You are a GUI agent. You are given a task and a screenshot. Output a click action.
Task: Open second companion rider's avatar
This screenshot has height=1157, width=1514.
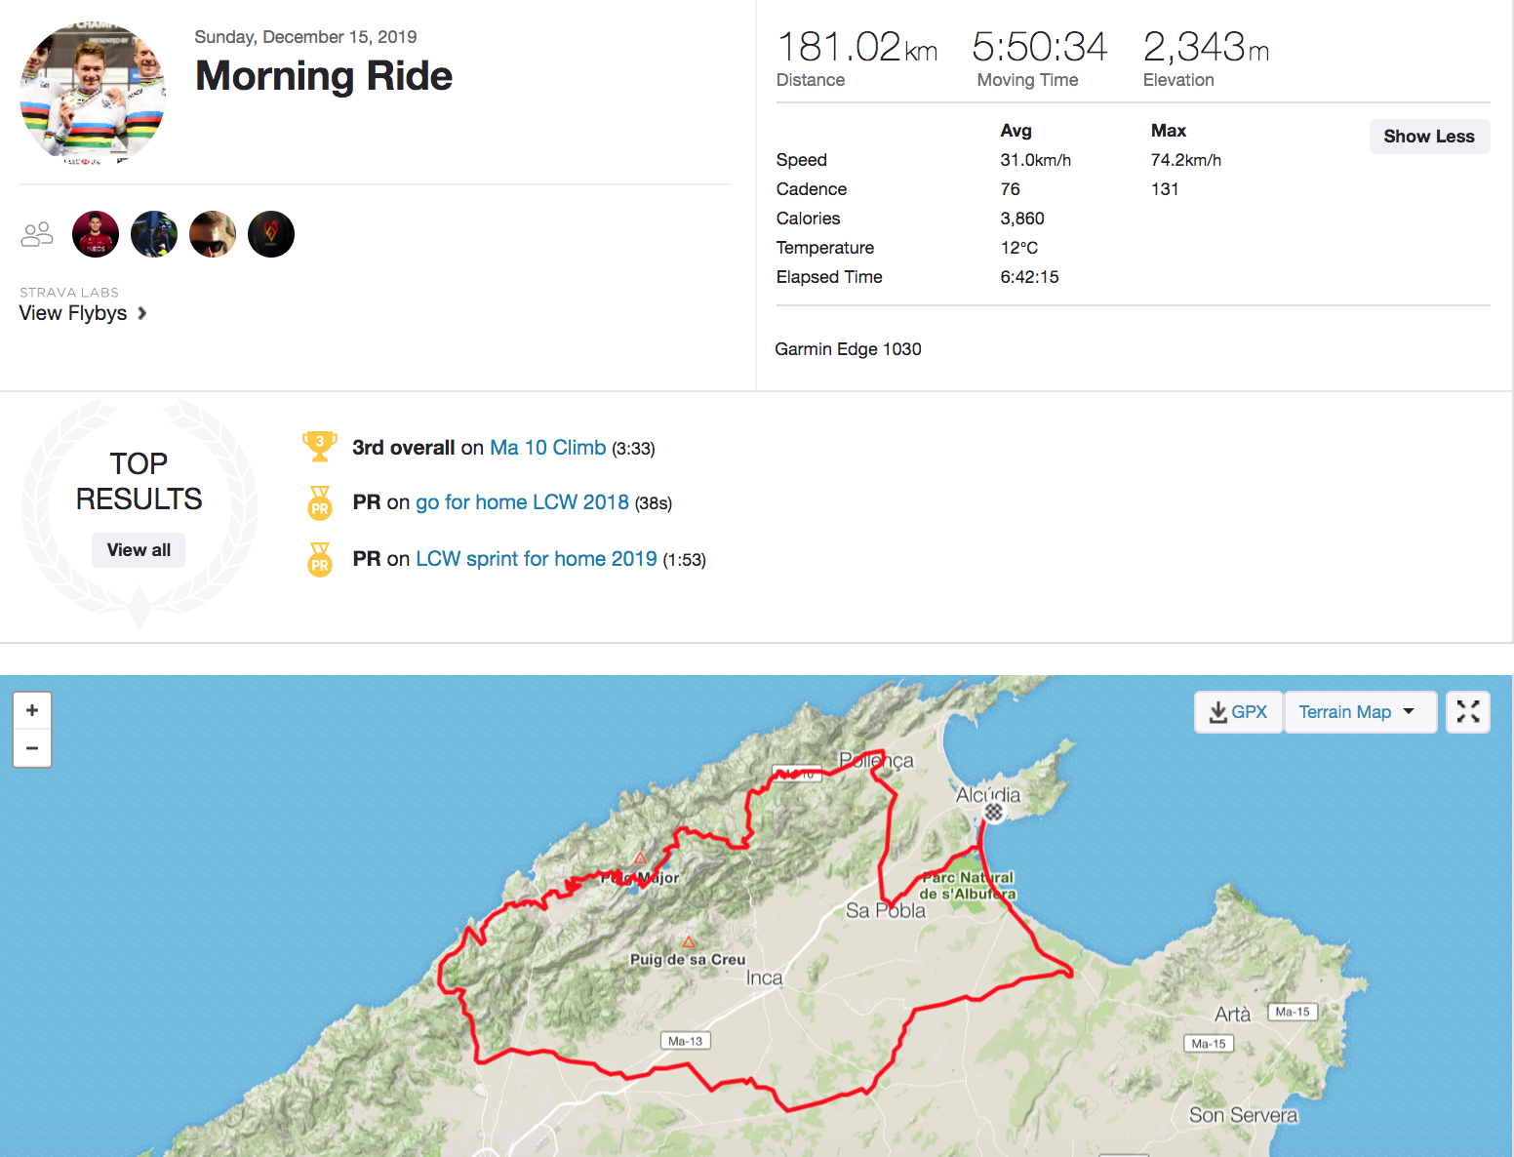(x=154, y=234)
